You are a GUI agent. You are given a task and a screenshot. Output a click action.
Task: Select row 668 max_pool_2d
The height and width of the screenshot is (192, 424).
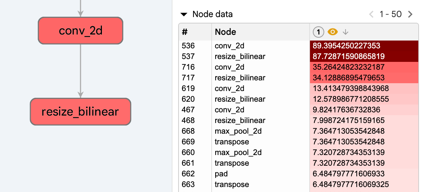[x=238, y=131]
